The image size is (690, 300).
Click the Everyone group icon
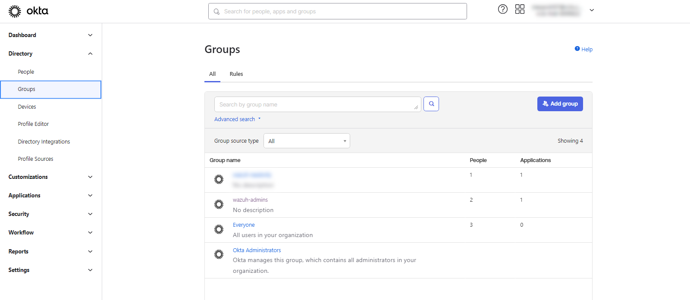pos(219,229)
